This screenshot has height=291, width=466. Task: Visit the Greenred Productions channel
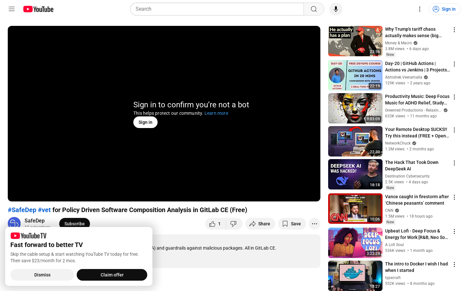point(413,110)
